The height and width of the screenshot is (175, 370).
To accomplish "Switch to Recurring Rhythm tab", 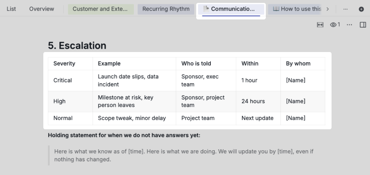I will click(x=166, y=9).
